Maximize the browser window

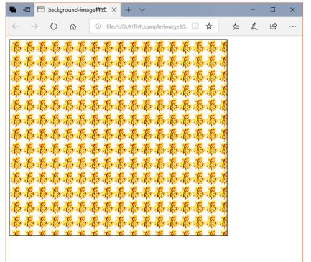point(272,9)
